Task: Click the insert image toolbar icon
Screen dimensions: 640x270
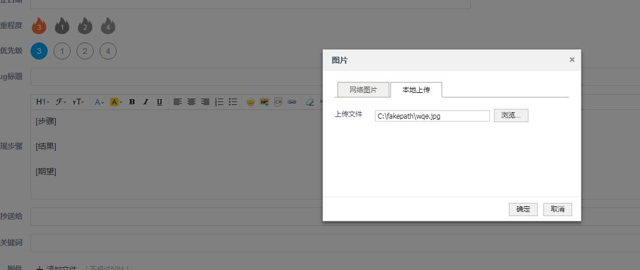Action: coord(265,102)
